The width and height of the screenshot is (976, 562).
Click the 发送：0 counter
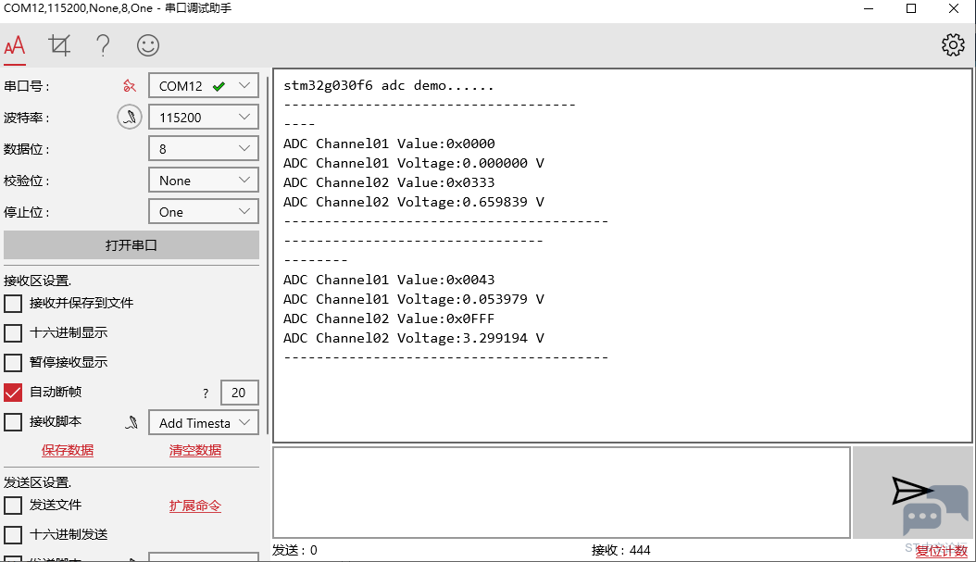[294, 550]
